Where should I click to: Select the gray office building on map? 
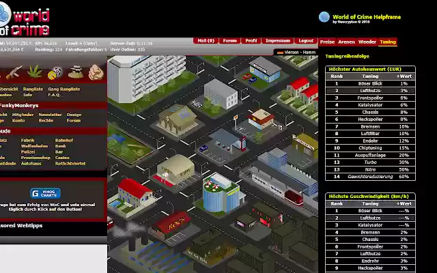point(221,94)
